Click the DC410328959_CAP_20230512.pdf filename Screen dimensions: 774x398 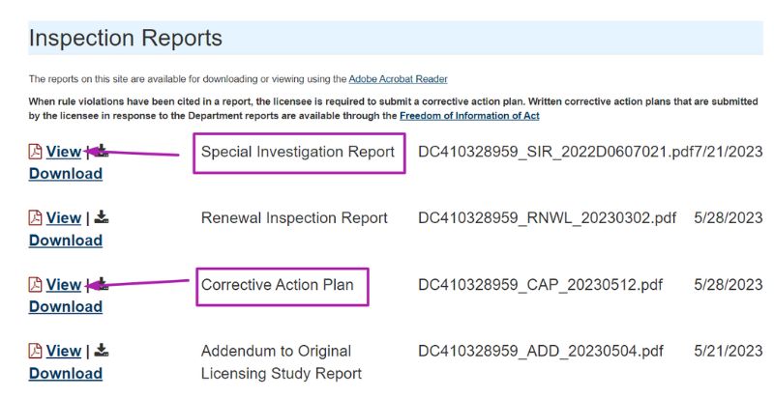(x=542, y=285)
